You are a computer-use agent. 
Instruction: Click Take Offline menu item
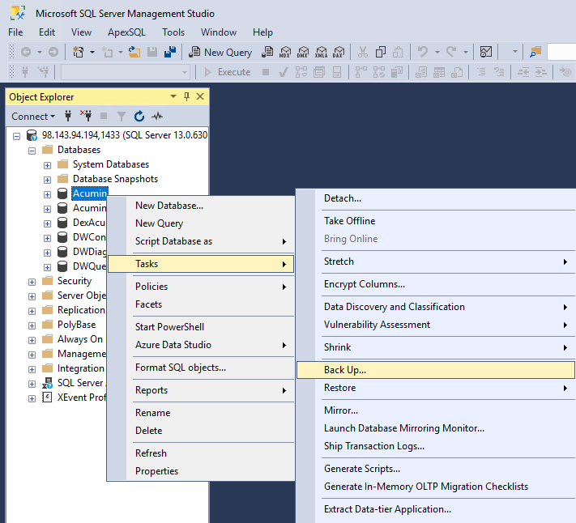tap(436, 221)
